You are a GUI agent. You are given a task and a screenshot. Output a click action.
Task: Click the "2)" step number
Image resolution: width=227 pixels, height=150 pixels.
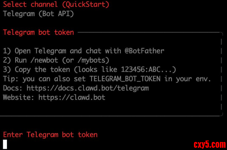click(x=7, y=60)
